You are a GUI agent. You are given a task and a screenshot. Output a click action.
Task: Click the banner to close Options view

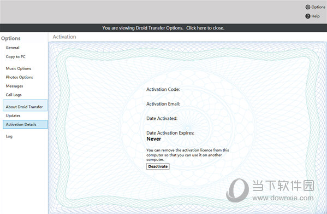[x=163, y=28]
